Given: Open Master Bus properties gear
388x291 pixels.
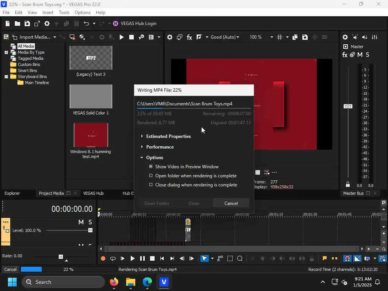Looking at the screenshot, I should coord(345,37).
